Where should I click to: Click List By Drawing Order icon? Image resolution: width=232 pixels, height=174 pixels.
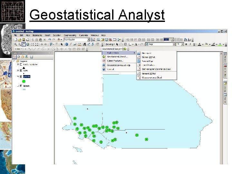(15, 57)
